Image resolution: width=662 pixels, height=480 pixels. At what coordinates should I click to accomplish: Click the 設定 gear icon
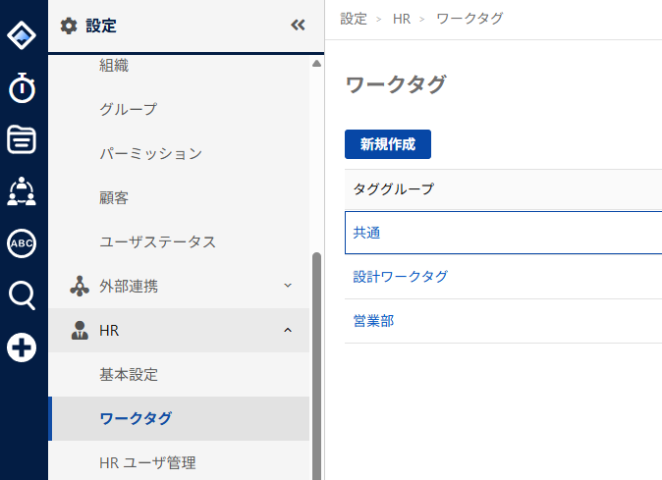click(x=69, y=27)
